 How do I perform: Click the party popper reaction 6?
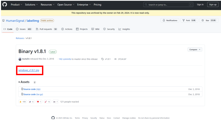pyautogui.click(x=31, y=101)
